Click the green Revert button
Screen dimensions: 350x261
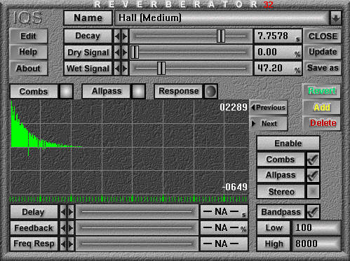[x=322, y=91]
